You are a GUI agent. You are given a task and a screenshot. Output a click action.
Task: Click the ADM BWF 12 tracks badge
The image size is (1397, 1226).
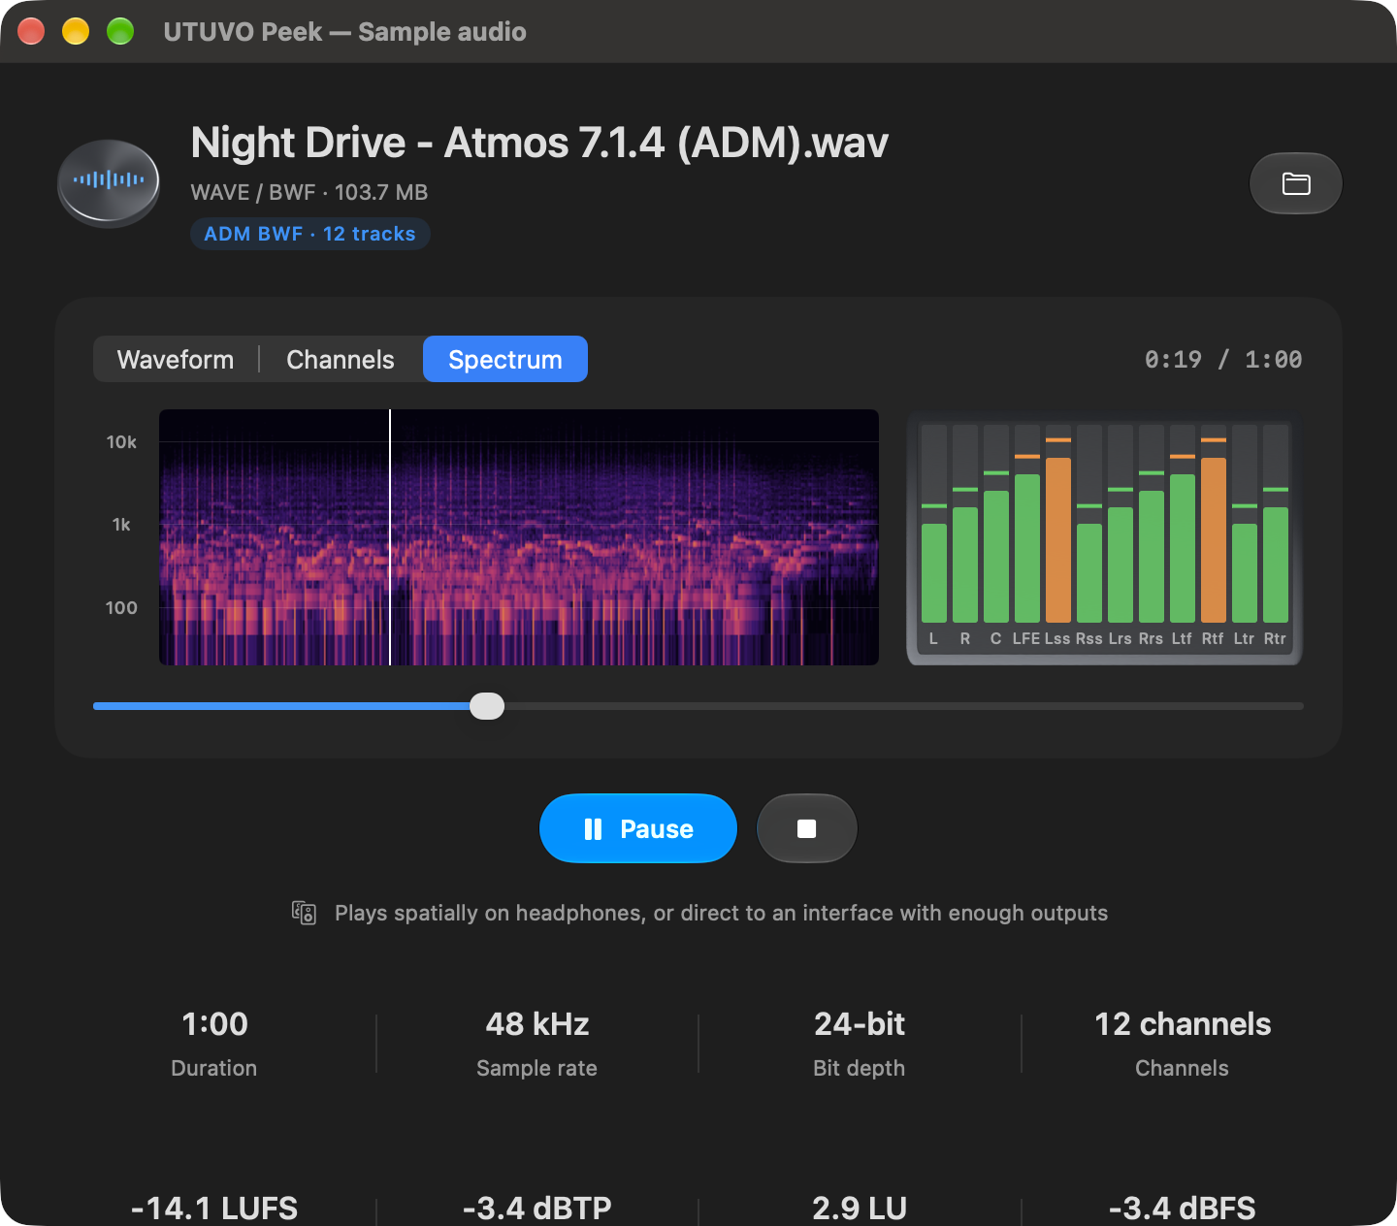click(x=310, y=234)
